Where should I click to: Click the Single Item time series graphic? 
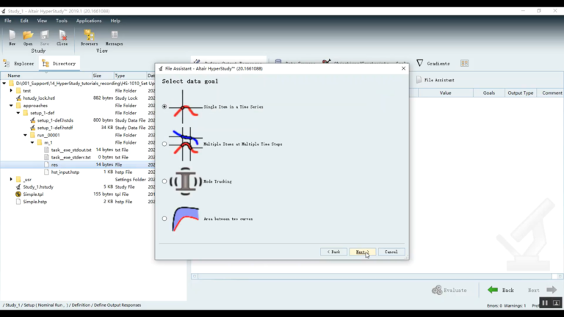coord(185,106)
